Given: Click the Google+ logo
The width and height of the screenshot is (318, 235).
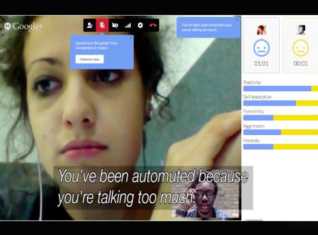Looking at the screenshot, I should tap(23, 26).
